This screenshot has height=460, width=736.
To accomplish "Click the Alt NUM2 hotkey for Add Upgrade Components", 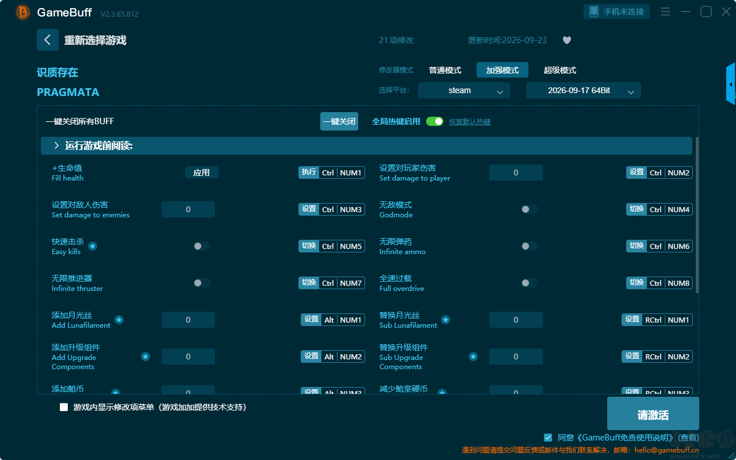I will 333,356.
